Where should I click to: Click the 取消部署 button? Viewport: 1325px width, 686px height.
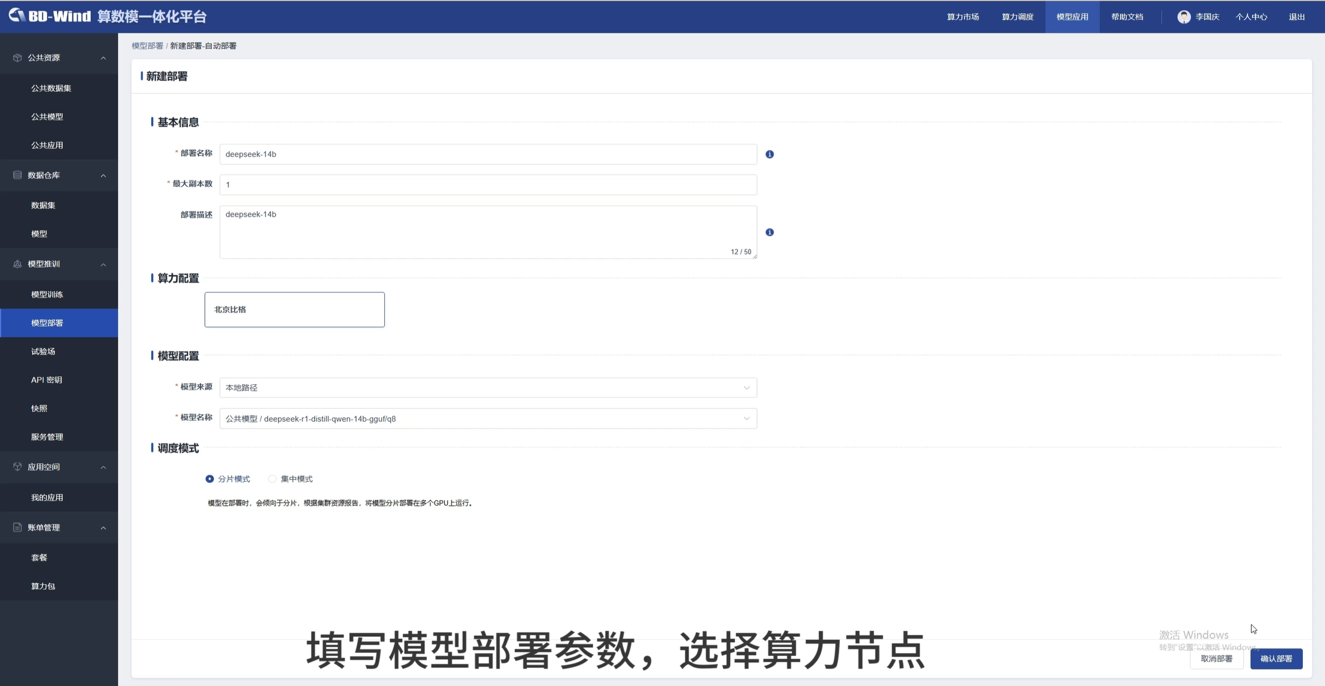pyautogui.click(x=1216, y=659)
